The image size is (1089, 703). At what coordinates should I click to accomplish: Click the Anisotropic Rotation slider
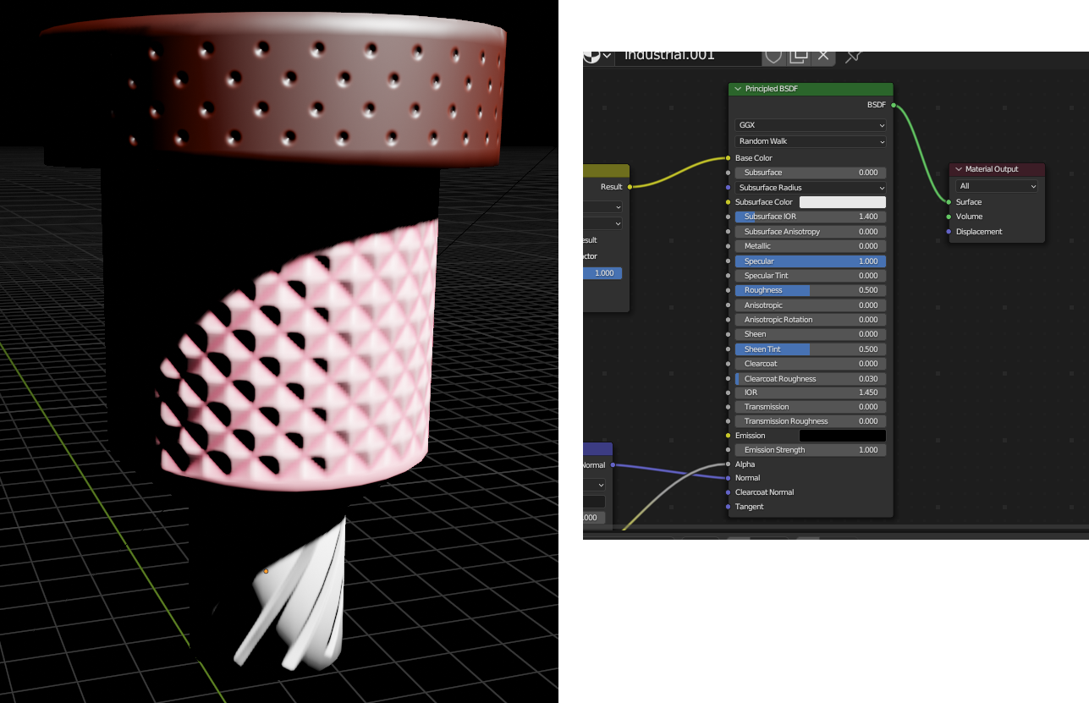tap(811, 320)
